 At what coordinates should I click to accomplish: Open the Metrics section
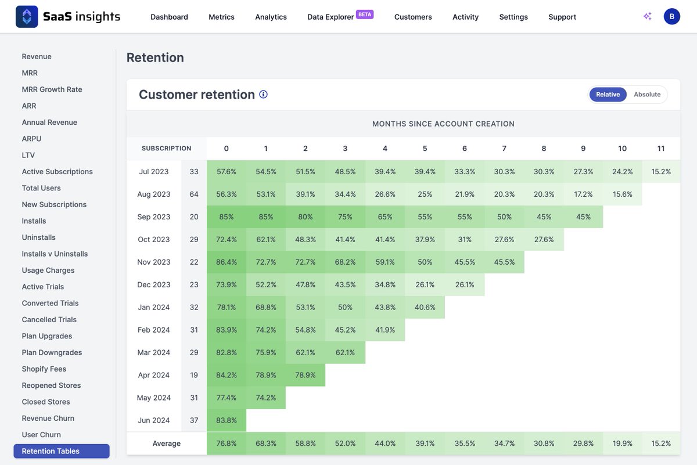coord(221,17)
